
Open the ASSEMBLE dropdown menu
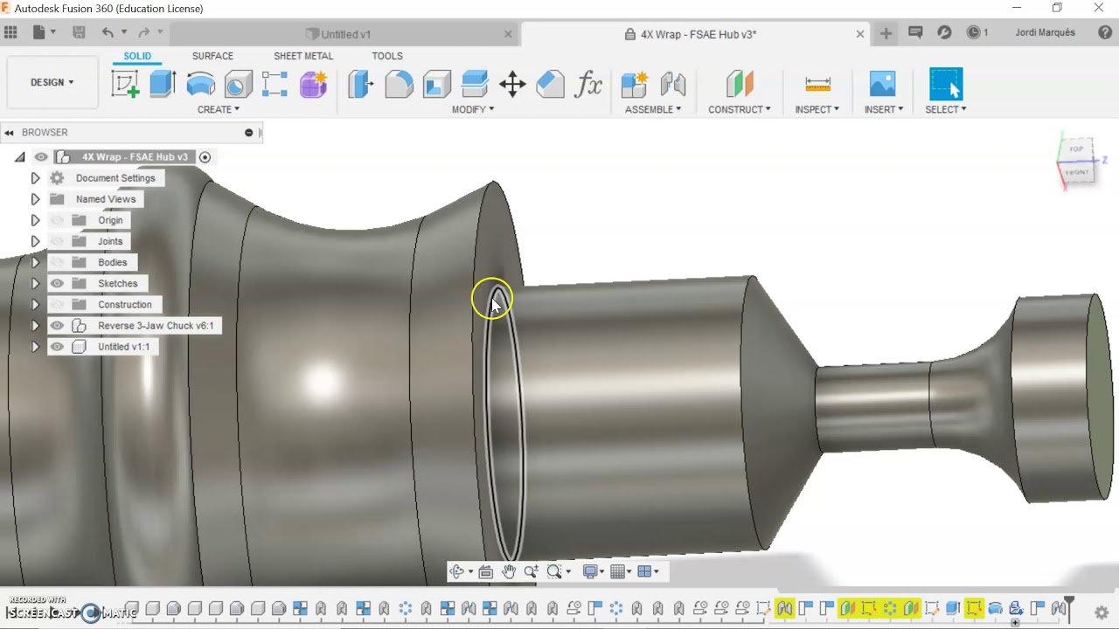pyautogui.click(x=653, y=109)
